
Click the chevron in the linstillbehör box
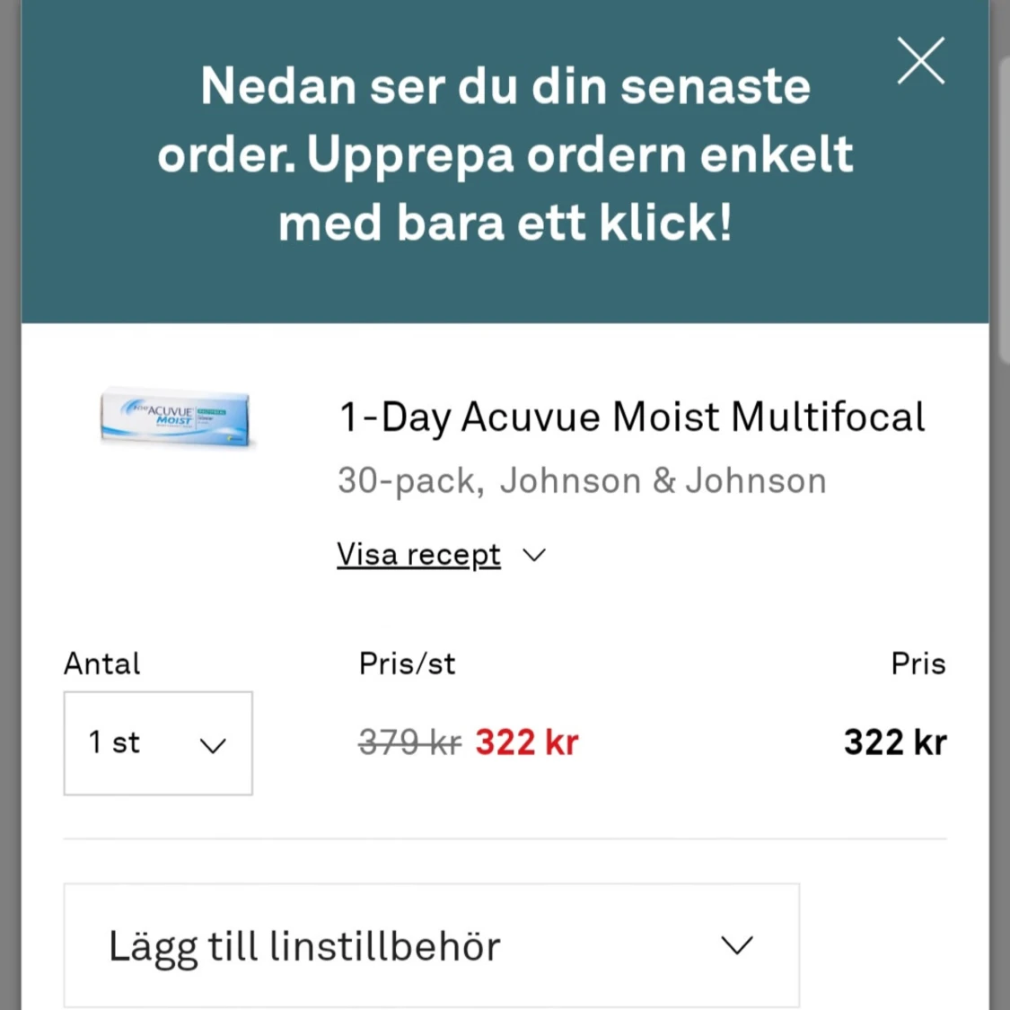click(737, 945)
